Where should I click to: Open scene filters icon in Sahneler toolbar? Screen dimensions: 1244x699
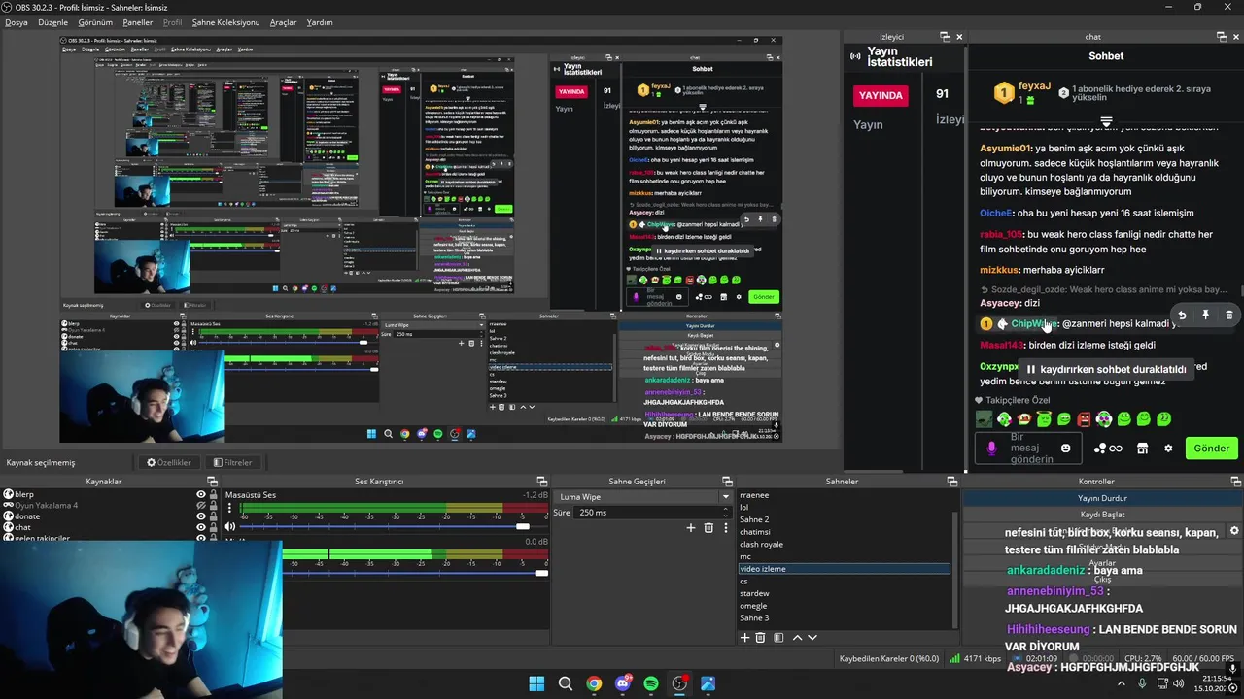778,638
